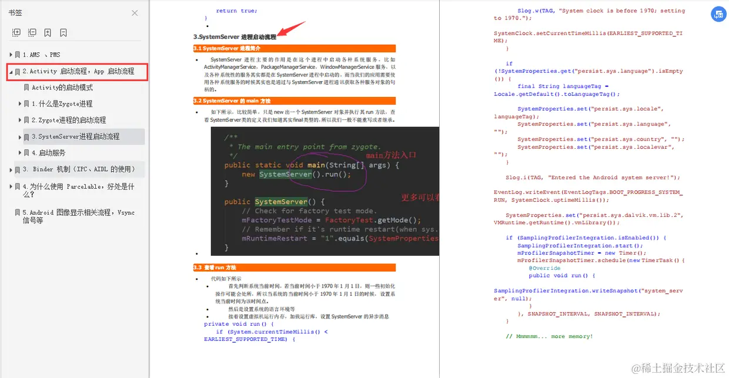Click the bookmark icon beside 5.Android 图像显示相关流程
This screenshot has height=378, width=729.
[x=18, y=212]
